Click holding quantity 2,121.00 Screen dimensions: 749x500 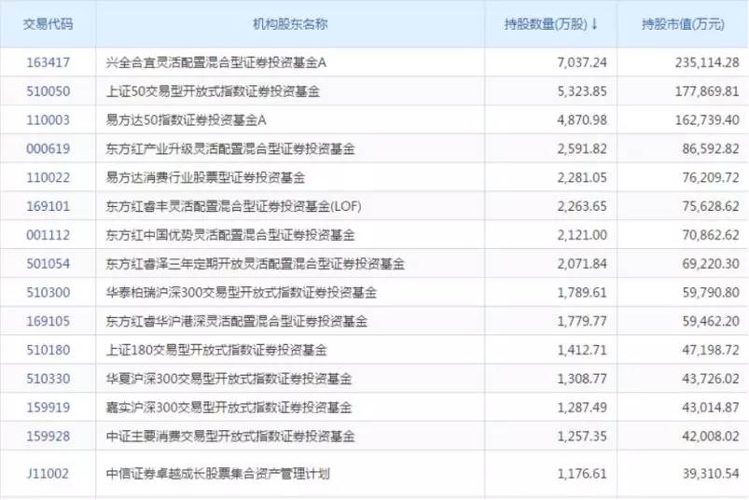[x=582, y=234]
